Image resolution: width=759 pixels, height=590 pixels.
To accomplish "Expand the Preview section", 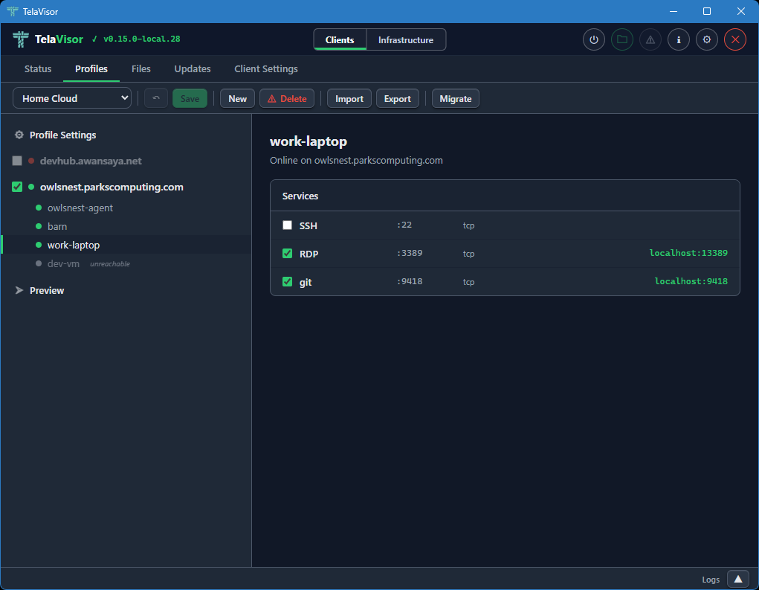I will [x=39, y=291].
